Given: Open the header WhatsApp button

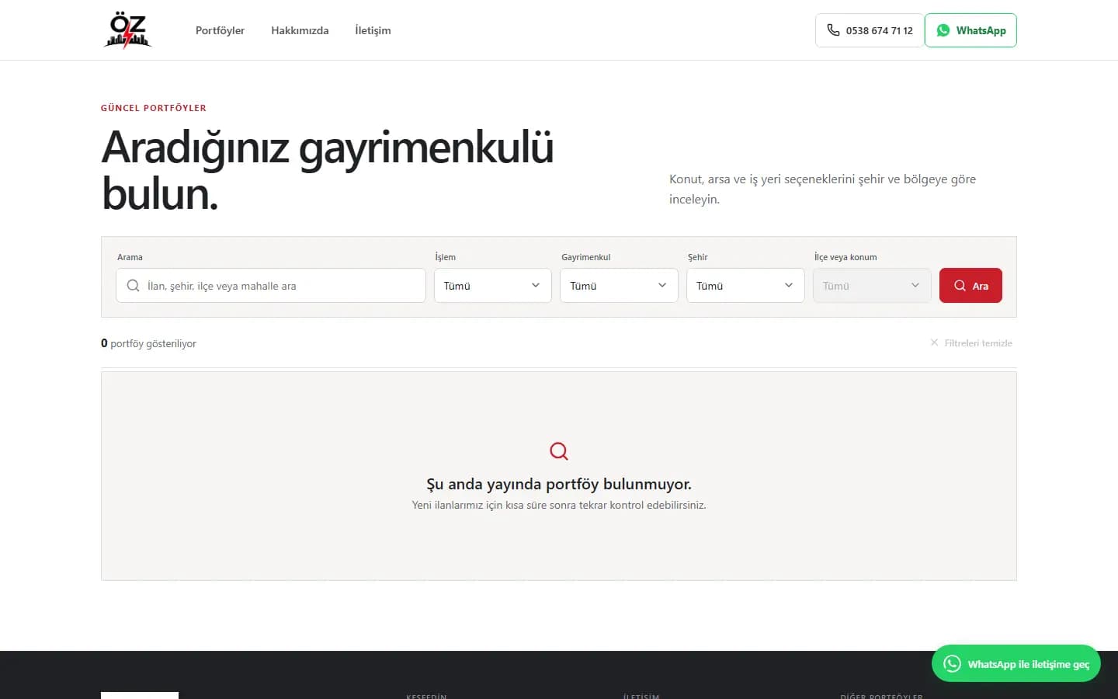Looking at the screenshot, I should [x=970, y=30].
